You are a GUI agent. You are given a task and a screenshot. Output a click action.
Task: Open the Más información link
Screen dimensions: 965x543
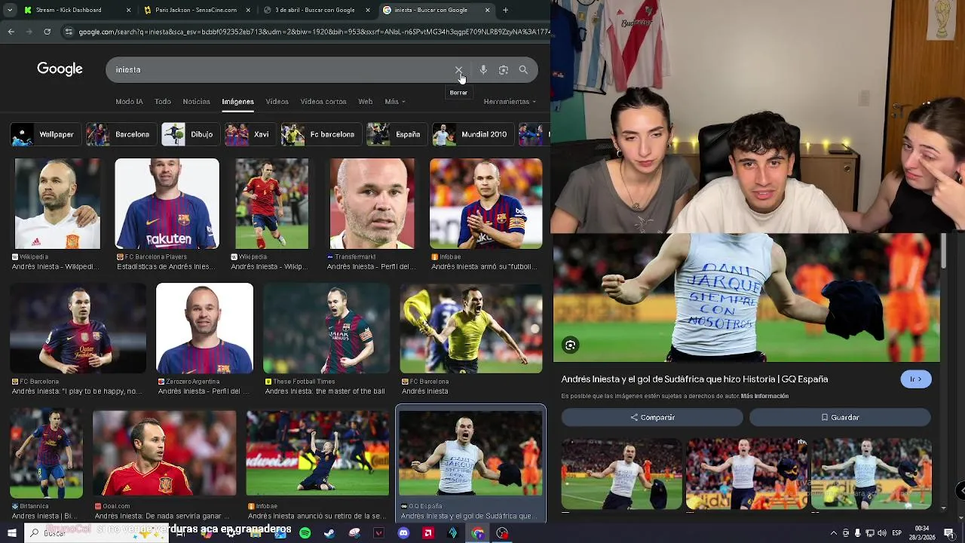point(764,396)
